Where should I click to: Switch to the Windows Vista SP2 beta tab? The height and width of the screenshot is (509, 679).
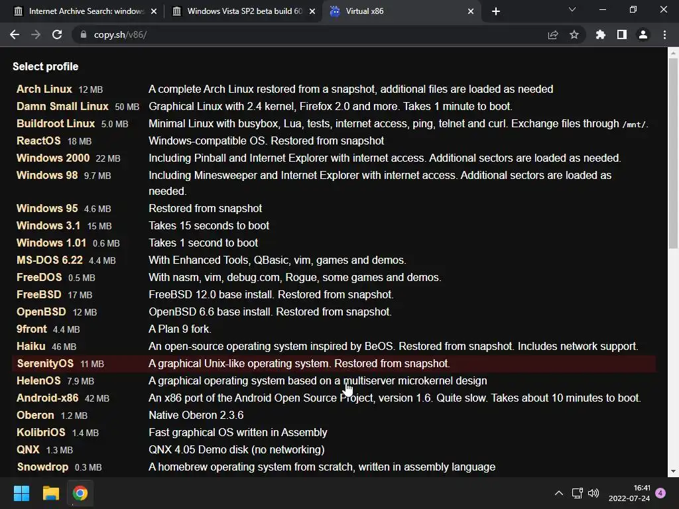(x=243, y=11)
